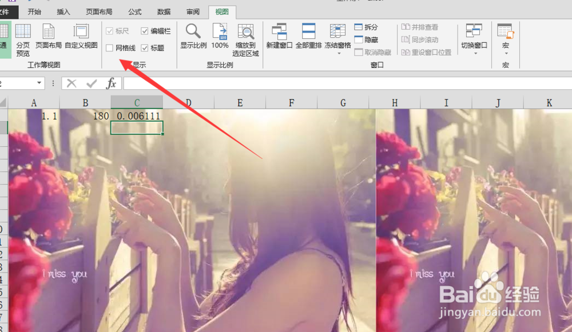The width and height of the screenshot is (572, 332).
Task: Select column K header
Action: click(548, 103)
